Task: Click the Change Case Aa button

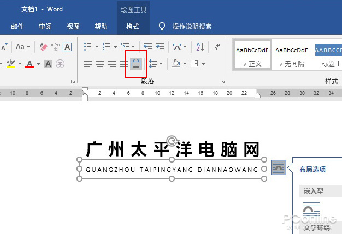Action: (x=20, y=46)
